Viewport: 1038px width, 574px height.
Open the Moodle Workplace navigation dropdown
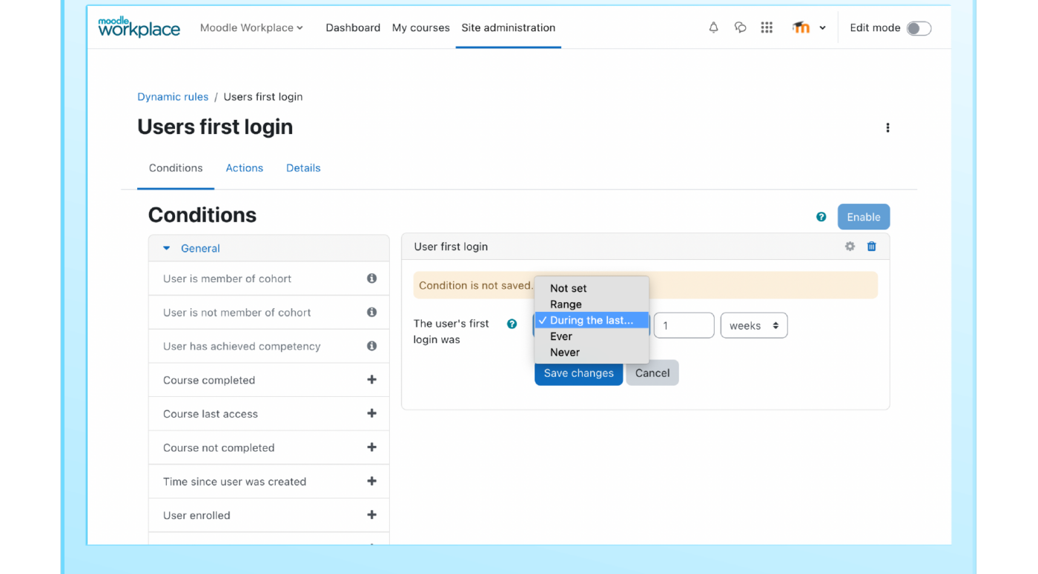(x=251, y=27)
